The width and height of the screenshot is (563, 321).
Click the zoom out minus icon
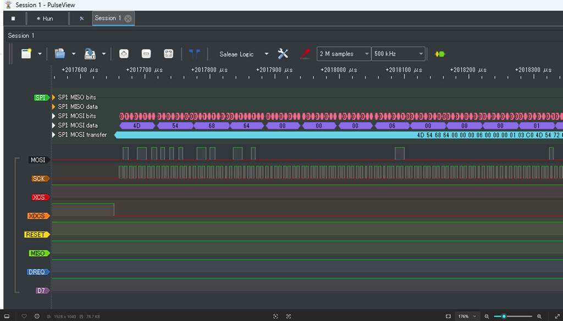(x=146, y=54)
